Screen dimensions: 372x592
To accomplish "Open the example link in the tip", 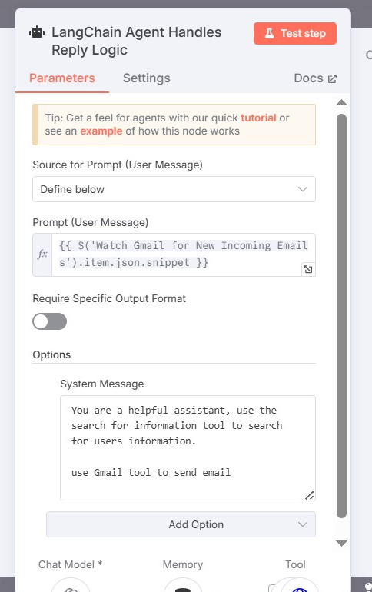I will (101, 131).
